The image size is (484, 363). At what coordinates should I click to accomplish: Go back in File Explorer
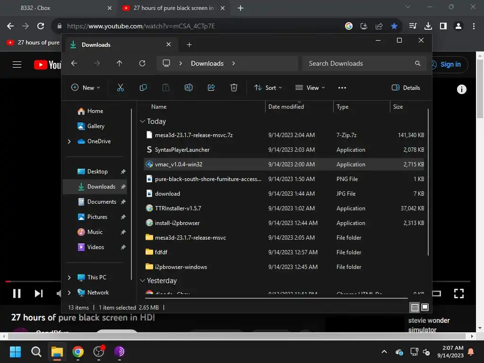pyautogui.click(x=74, y=63)
